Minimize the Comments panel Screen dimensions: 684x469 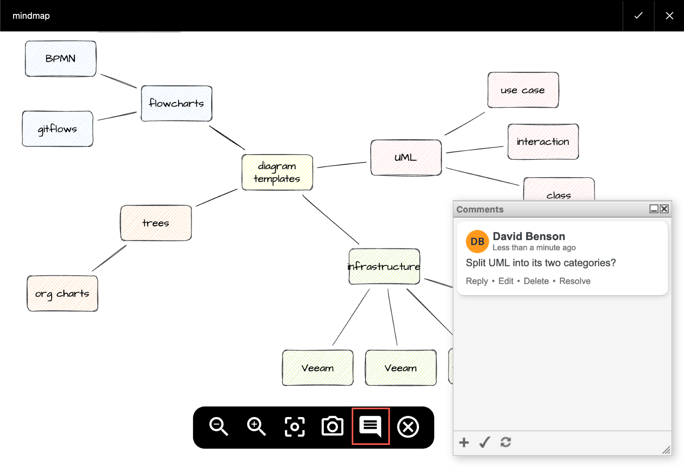click(654, 209)
